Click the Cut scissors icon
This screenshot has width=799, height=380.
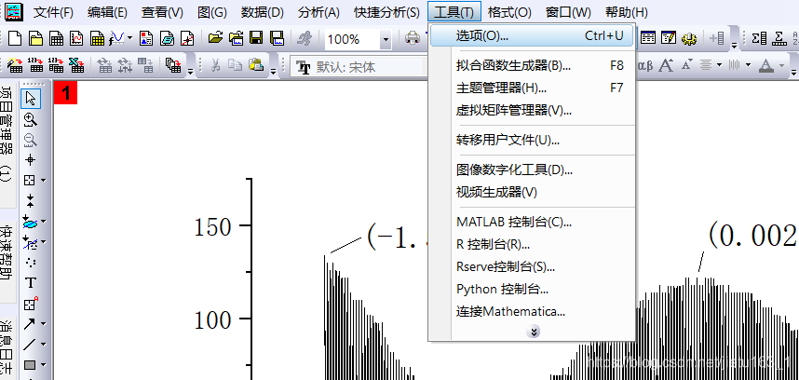(x=215, y=65)
